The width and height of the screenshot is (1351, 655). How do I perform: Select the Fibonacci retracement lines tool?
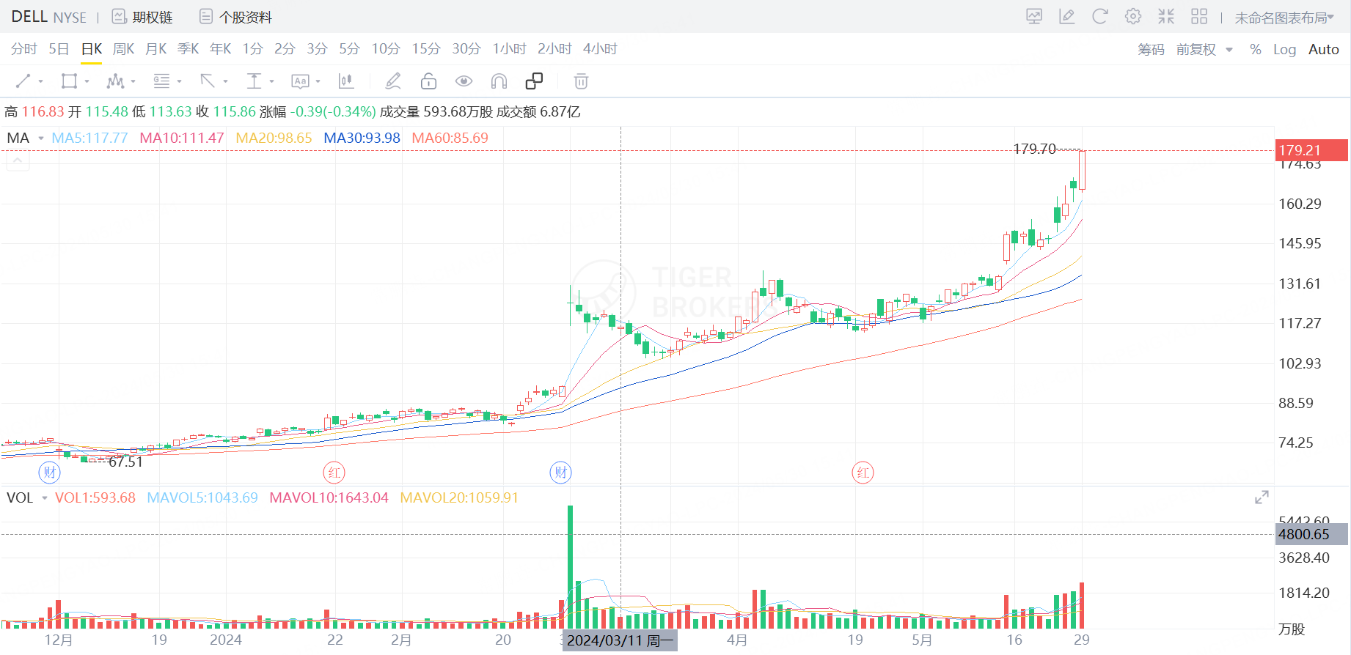pyautogui.click(x=161, y=81)
